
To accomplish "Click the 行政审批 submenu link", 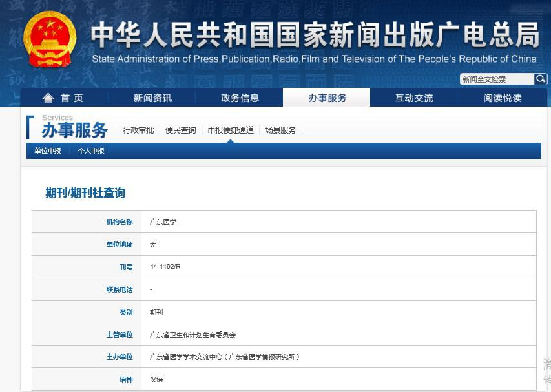I will (x=138, y=130).
